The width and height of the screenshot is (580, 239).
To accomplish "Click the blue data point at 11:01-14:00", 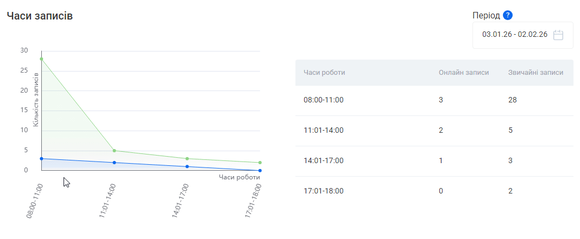I will pyautogui.click(x=114, y=163).
